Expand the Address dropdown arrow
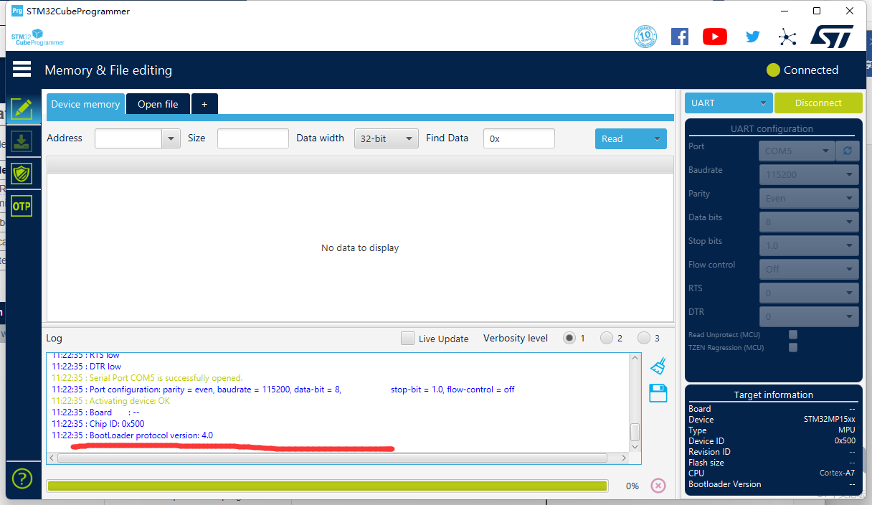Image resolution: width=872 pixels, height=505 pixels. click(x=171, y=138)
